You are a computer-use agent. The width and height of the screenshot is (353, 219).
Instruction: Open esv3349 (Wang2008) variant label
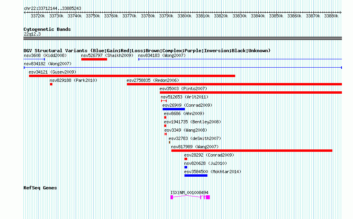[x=186, y=130]
